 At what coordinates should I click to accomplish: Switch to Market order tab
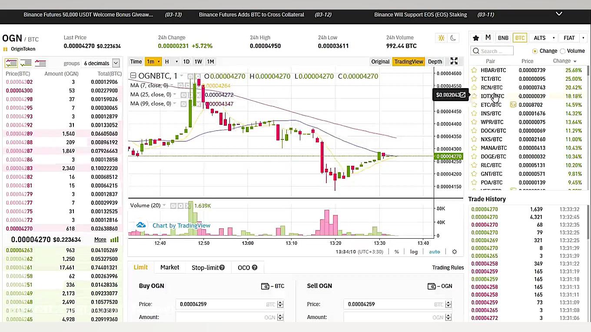(169, 267)
